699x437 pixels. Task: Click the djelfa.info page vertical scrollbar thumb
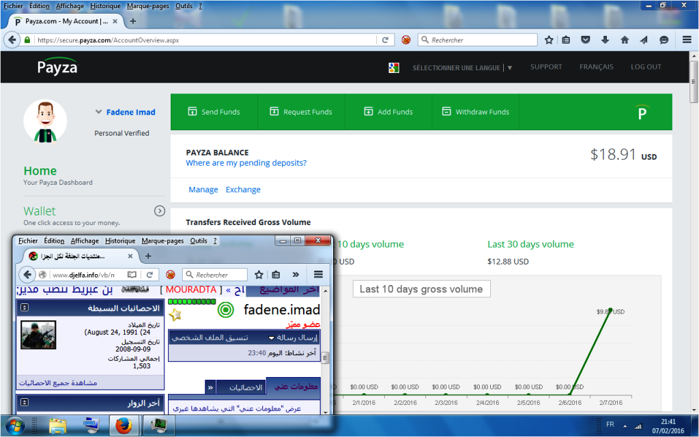point(326,357)
